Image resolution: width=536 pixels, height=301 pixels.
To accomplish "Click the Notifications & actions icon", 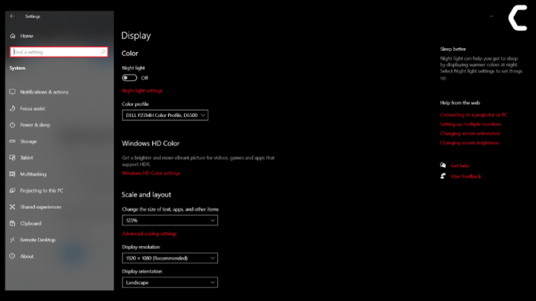I will point(13,92).
